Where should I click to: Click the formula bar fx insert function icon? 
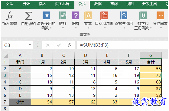pyautogui.click(x=70, y=45)
